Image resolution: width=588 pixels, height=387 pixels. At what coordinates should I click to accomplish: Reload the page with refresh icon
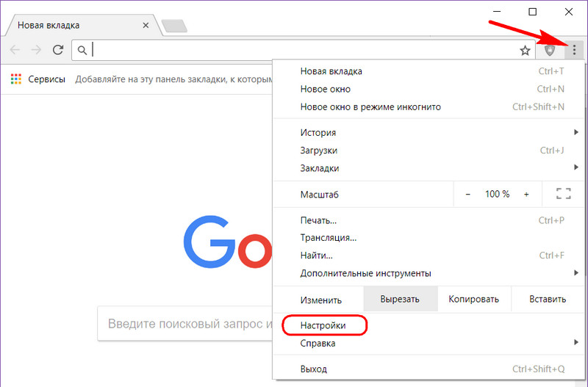58,49
